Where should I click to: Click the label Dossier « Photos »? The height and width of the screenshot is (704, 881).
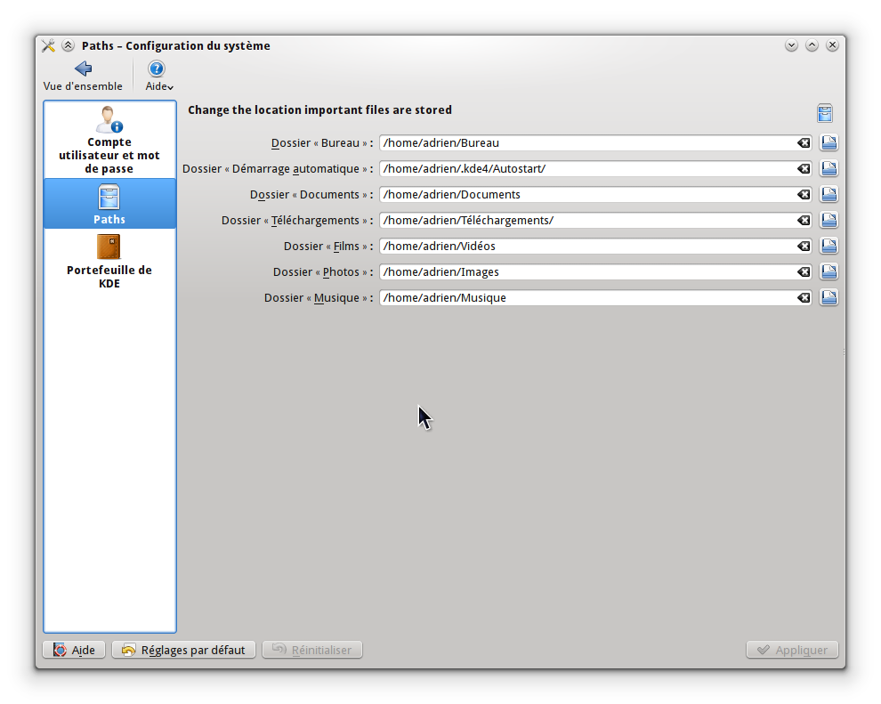click(323, 272)
